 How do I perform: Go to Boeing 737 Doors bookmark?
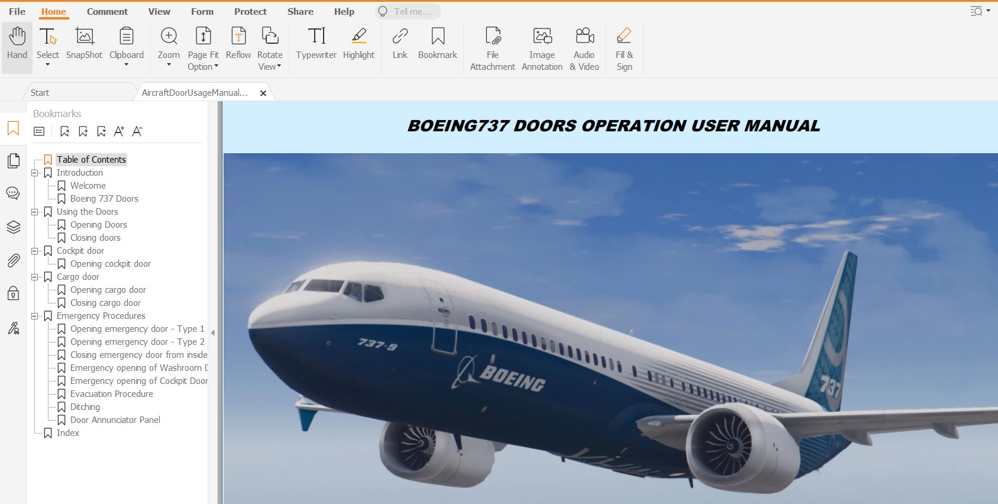104,199
